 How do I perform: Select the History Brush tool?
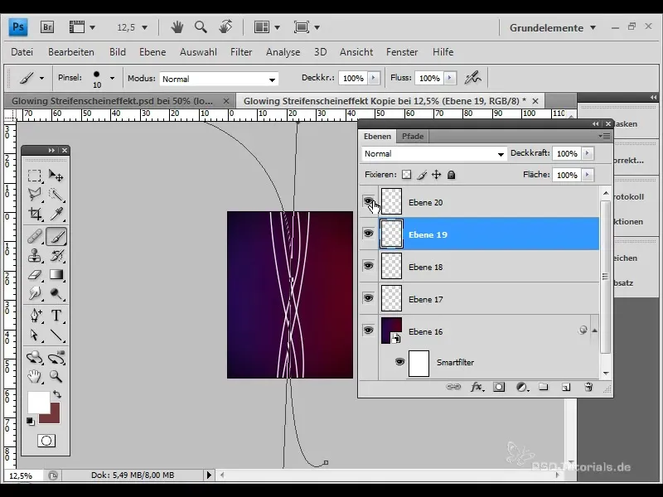pyautogui.click(x=56, y=255)
